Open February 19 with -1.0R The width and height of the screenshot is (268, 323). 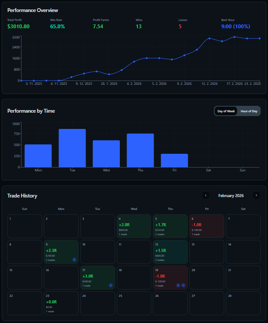click(171, 278)
